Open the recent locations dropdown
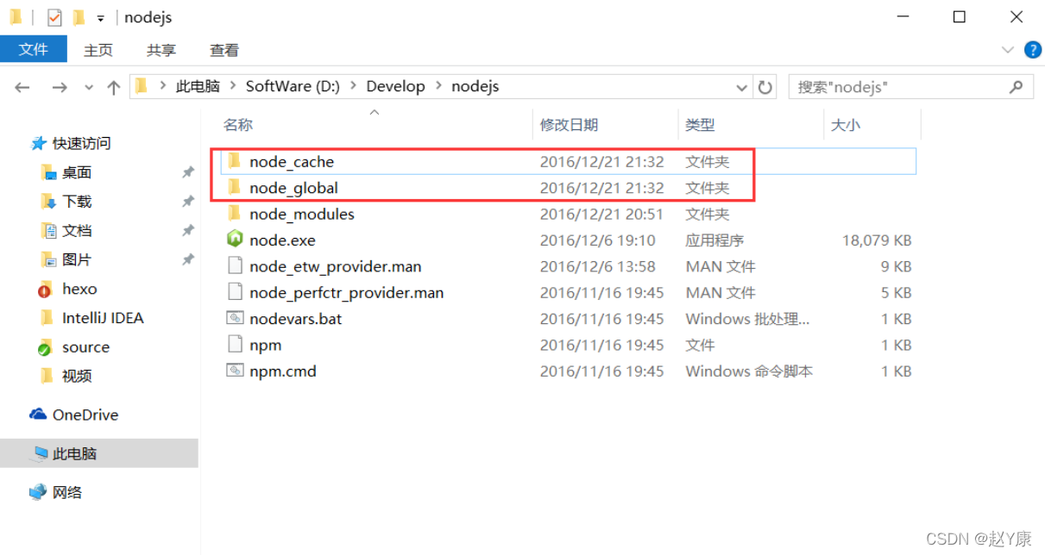This screenshot has height=555, width=1045. coord(89,87)
